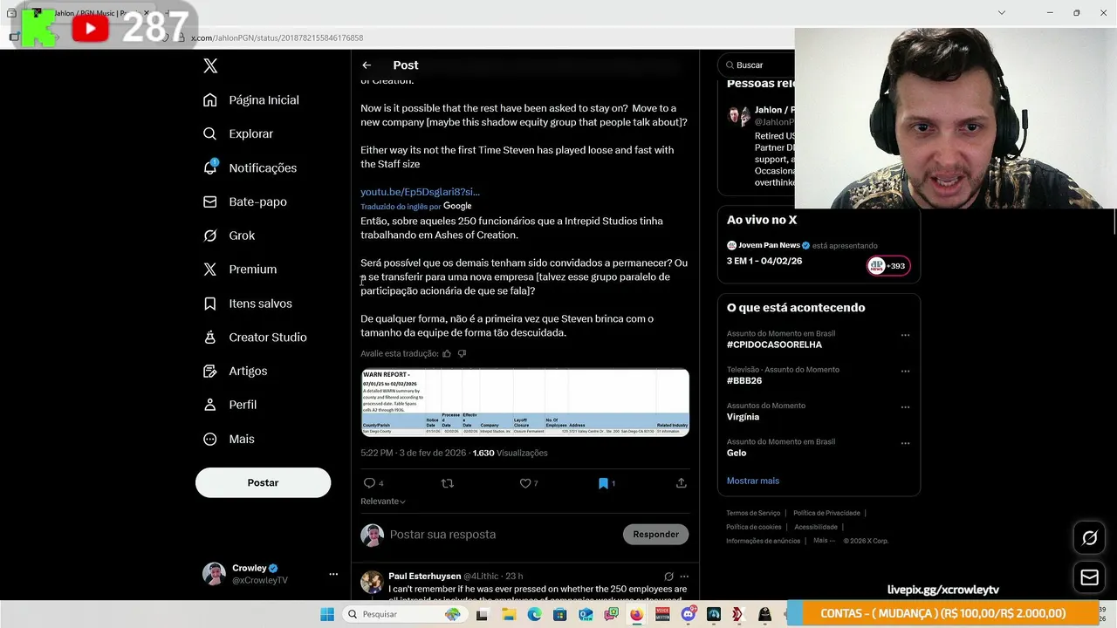Rate the translation with thumbs down

pos(462,353)
